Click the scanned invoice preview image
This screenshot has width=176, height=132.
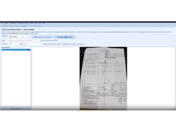[103, 78]
